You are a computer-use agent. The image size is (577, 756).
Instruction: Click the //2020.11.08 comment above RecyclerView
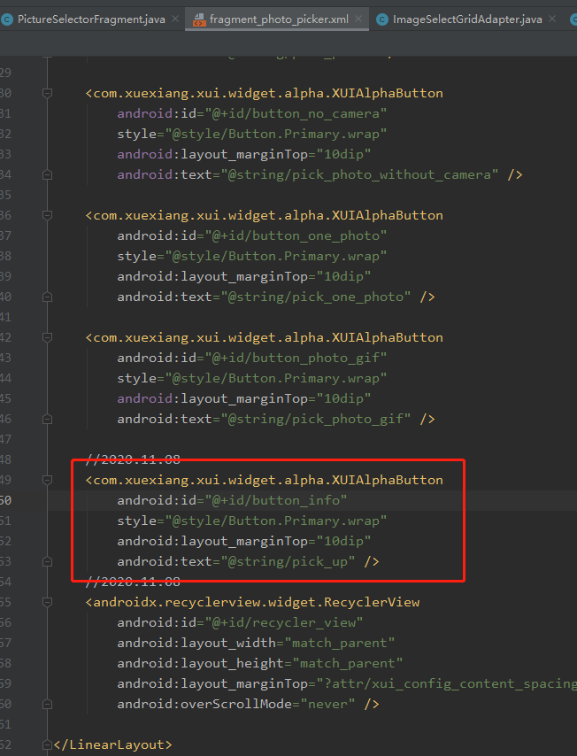(x=133, y=582)
